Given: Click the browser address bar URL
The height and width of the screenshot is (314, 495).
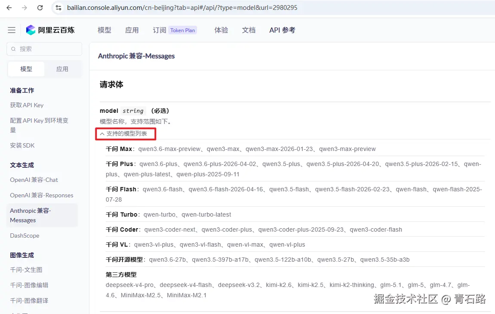Looking at the screenshot, I should (182, 8).
